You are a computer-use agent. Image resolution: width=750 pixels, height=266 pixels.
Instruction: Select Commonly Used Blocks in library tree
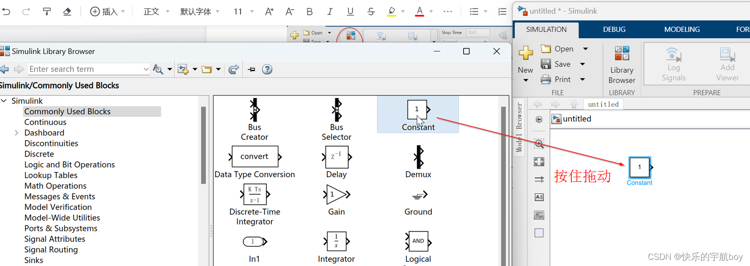67,111
